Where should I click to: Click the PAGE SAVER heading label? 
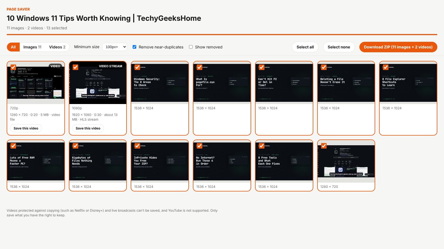click(18, 9)
